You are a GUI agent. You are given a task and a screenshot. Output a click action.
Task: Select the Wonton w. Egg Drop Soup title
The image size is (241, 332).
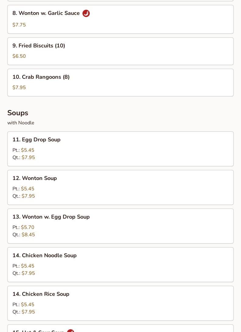pos(51,217)
